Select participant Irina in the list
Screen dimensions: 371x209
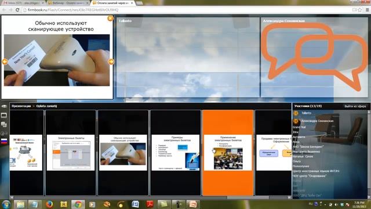296,132
